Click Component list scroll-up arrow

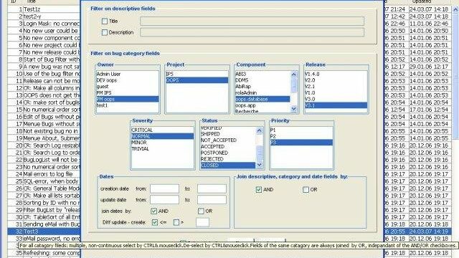294,75
